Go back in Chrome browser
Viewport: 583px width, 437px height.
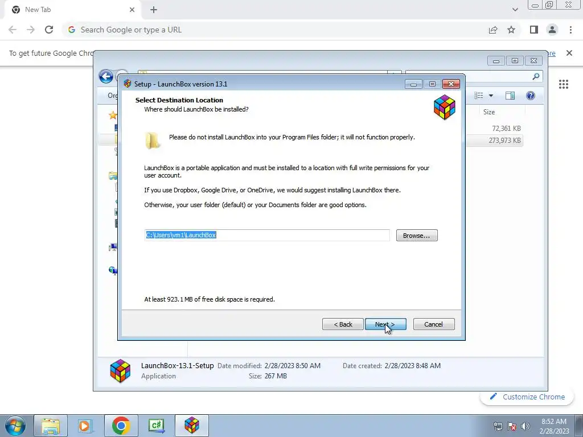point(13,30)
